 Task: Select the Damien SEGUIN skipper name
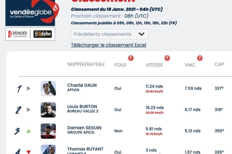tap(84, 128)
